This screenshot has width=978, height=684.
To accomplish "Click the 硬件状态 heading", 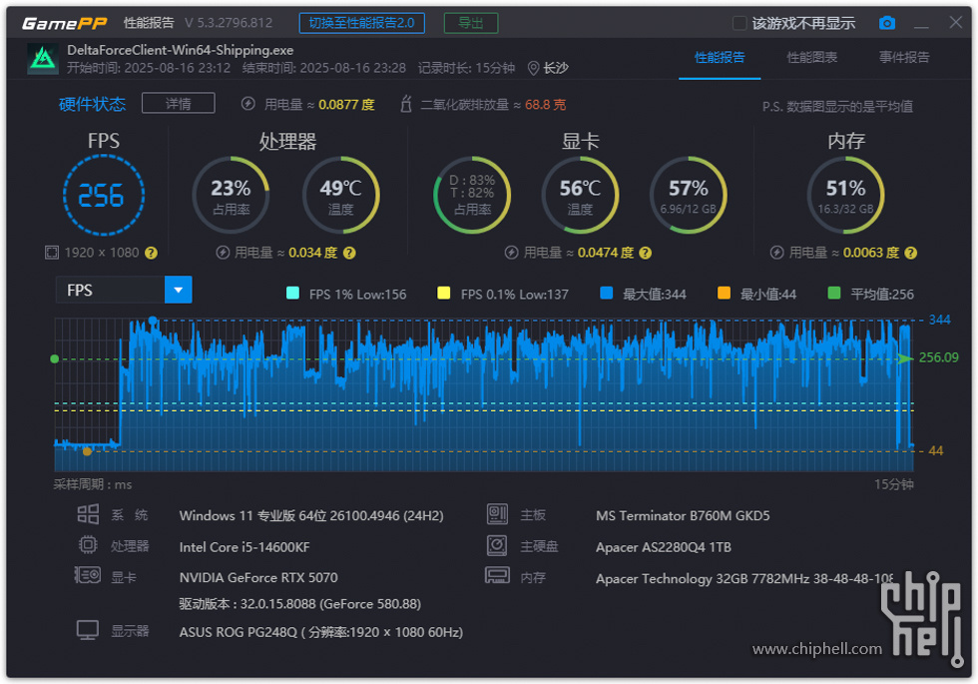I will pos(92,104).
